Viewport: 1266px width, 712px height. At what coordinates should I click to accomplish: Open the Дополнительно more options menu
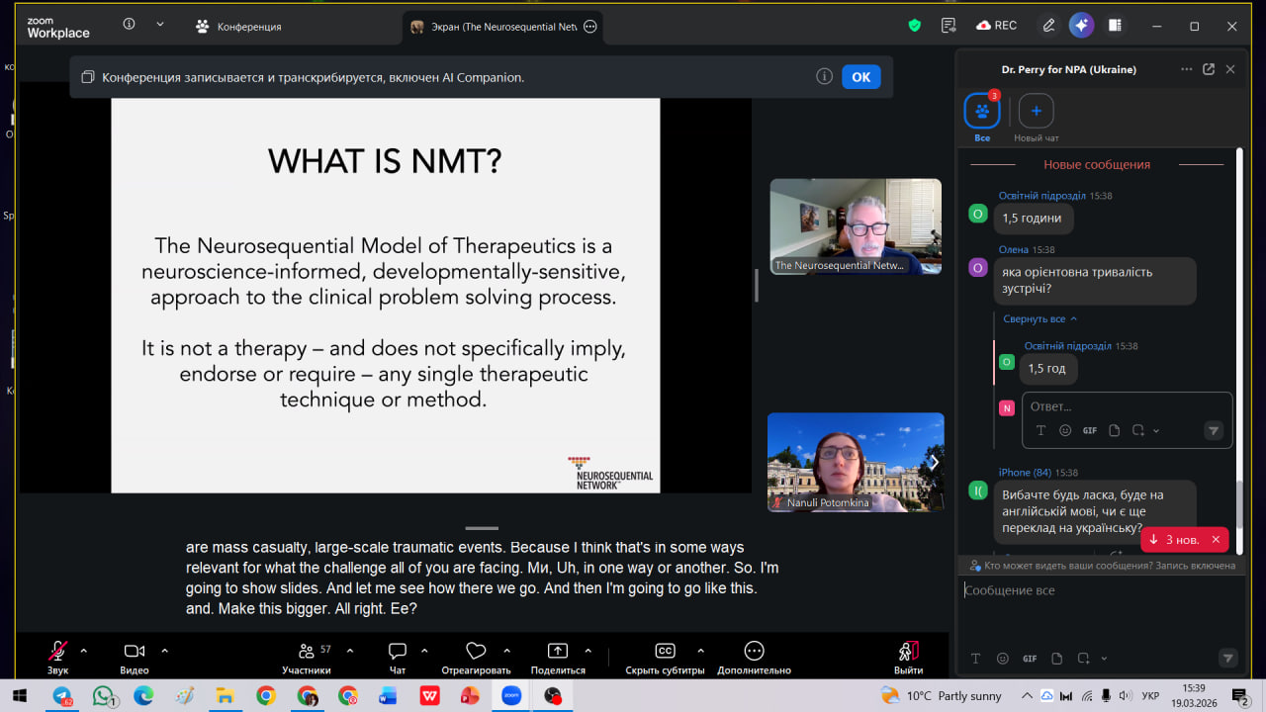pyautogui.click(x=754, y=651)
